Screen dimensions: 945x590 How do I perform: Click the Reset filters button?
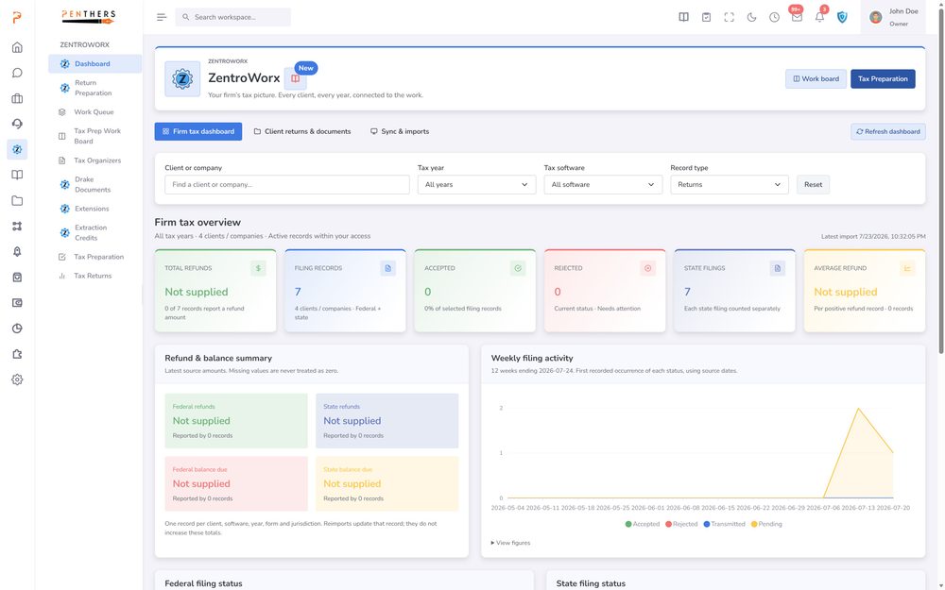pos(813,185)
